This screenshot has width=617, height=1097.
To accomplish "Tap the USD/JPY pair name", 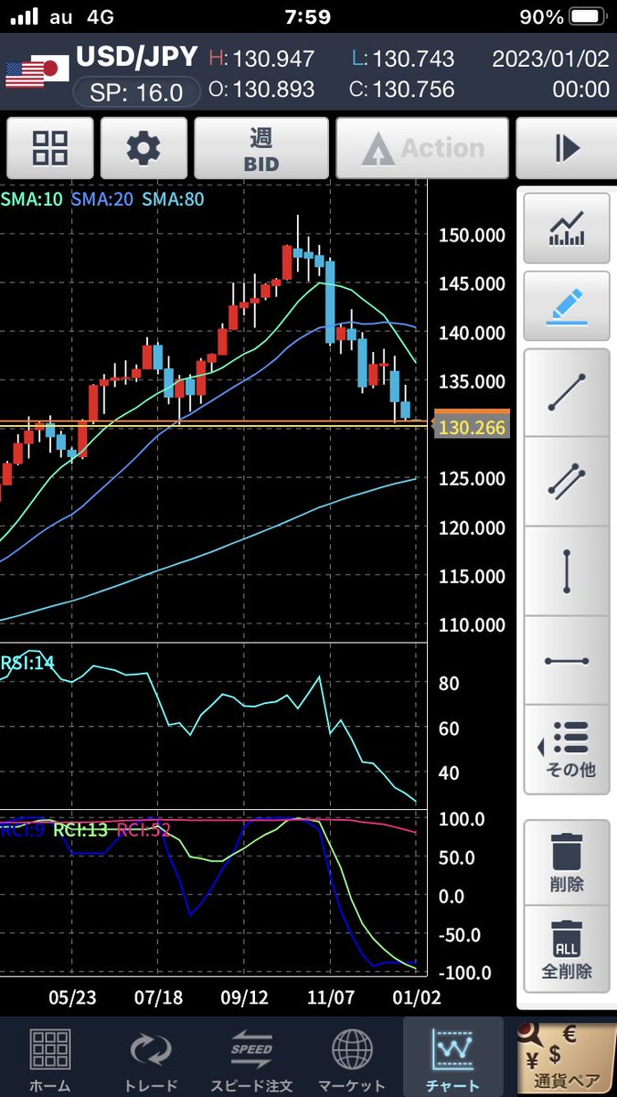I will [136, 57].
